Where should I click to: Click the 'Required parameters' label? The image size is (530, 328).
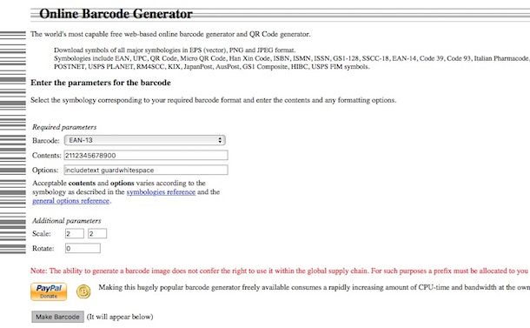click(x=64, y=127)
